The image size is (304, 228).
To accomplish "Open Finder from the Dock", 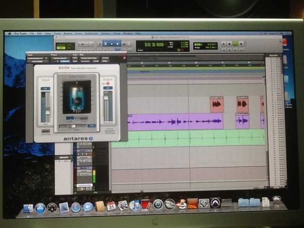I will click(x=28, y=209).
